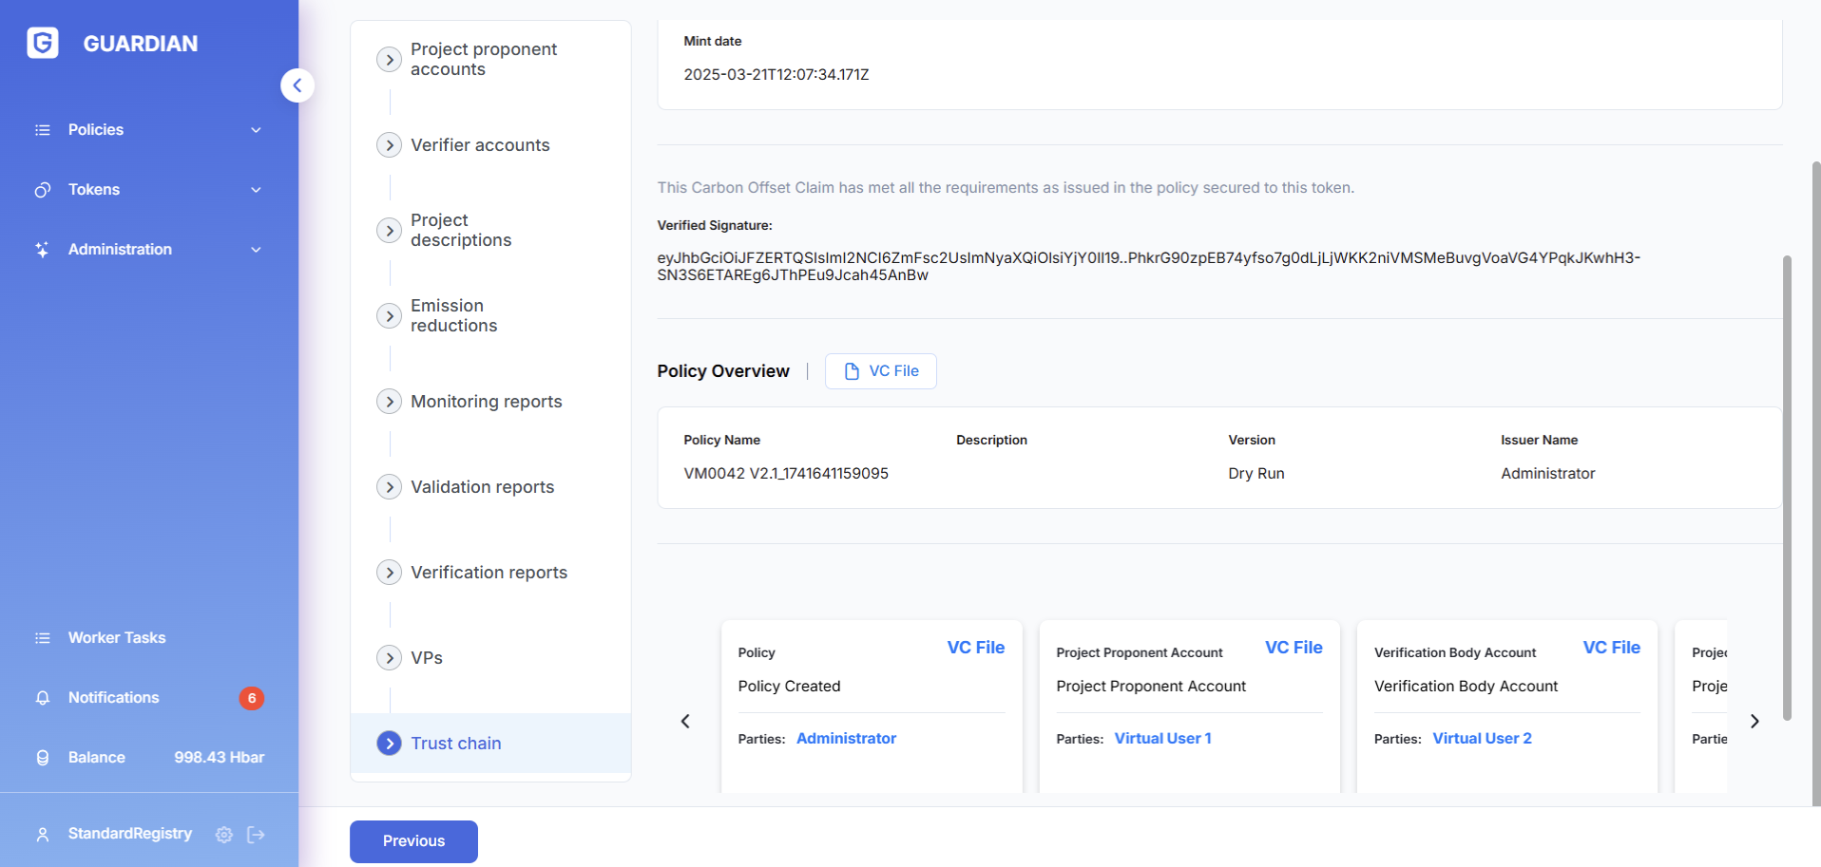Open VC File link on Policy card
The height and width of the screenshot is (867, 1821).
[x=975, y=648]
